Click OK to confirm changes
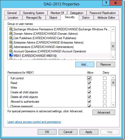The image size is (125, 140). tap(47, 132)
